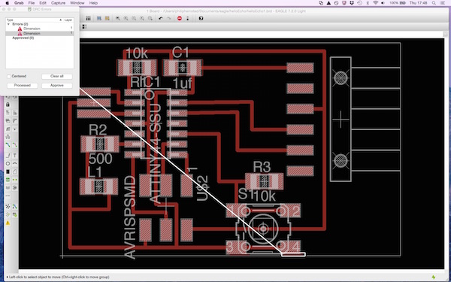451x282 pixels.
Task: Select the Text tool
Action: tap(15, 156)
